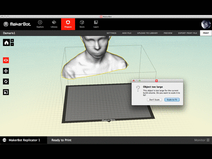Click the Damaris1 file name
The image size is (212, 159).
[x=9, y=33]
